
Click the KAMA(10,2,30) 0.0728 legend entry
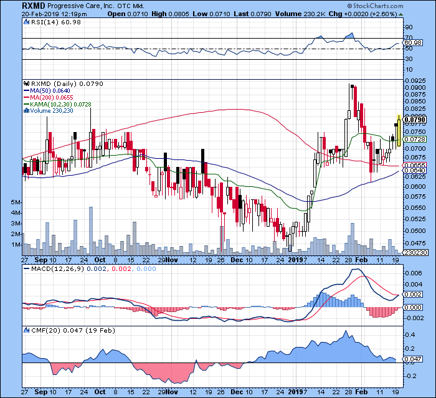[x=57, y=104]
